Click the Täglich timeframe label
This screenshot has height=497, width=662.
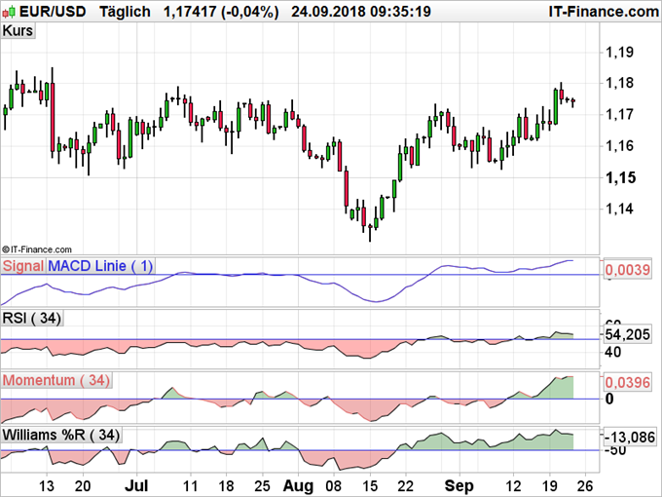click(125, 12)
